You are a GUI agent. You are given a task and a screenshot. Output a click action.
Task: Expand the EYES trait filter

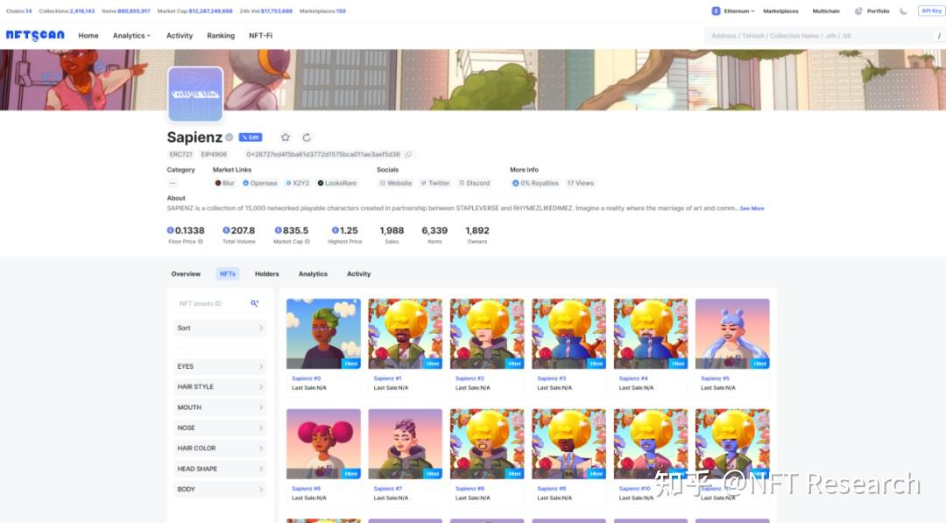(x=220, y=366)
